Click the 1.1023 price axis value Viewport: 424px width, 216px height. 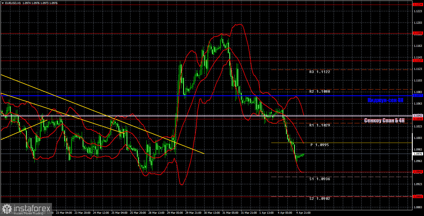418,126
